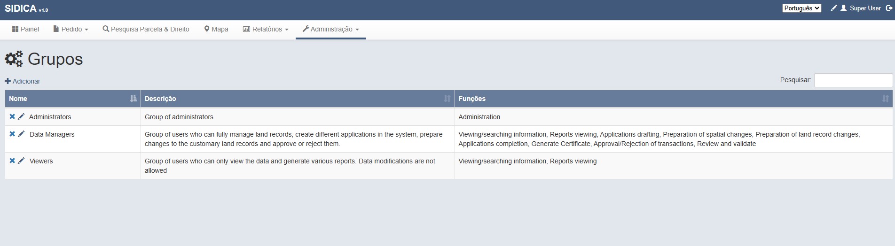Delete the Data Managers group

click(12, 134)
